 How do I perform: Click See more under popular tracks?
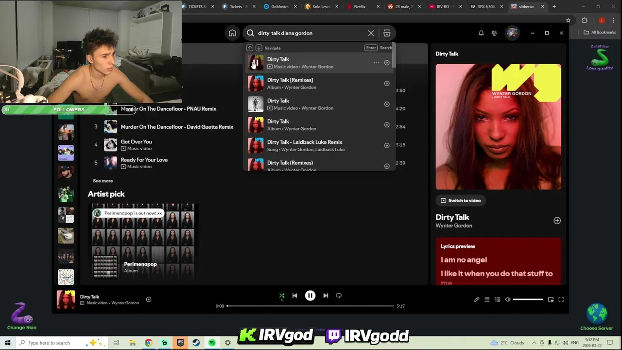pyautogui.click(x=103, y=181)
